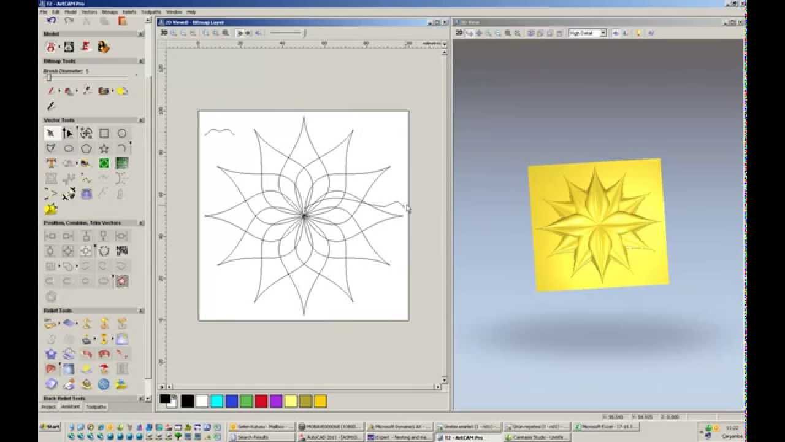Select the vector selection arrow tool
The height and width of the screenshot is (442, 785).
click(51, 133)
